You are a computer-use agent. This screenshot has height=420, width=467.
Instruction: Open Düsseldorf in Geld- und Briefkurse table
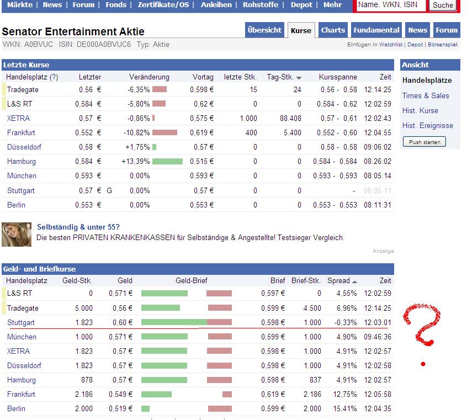click(x=24, y=365)
